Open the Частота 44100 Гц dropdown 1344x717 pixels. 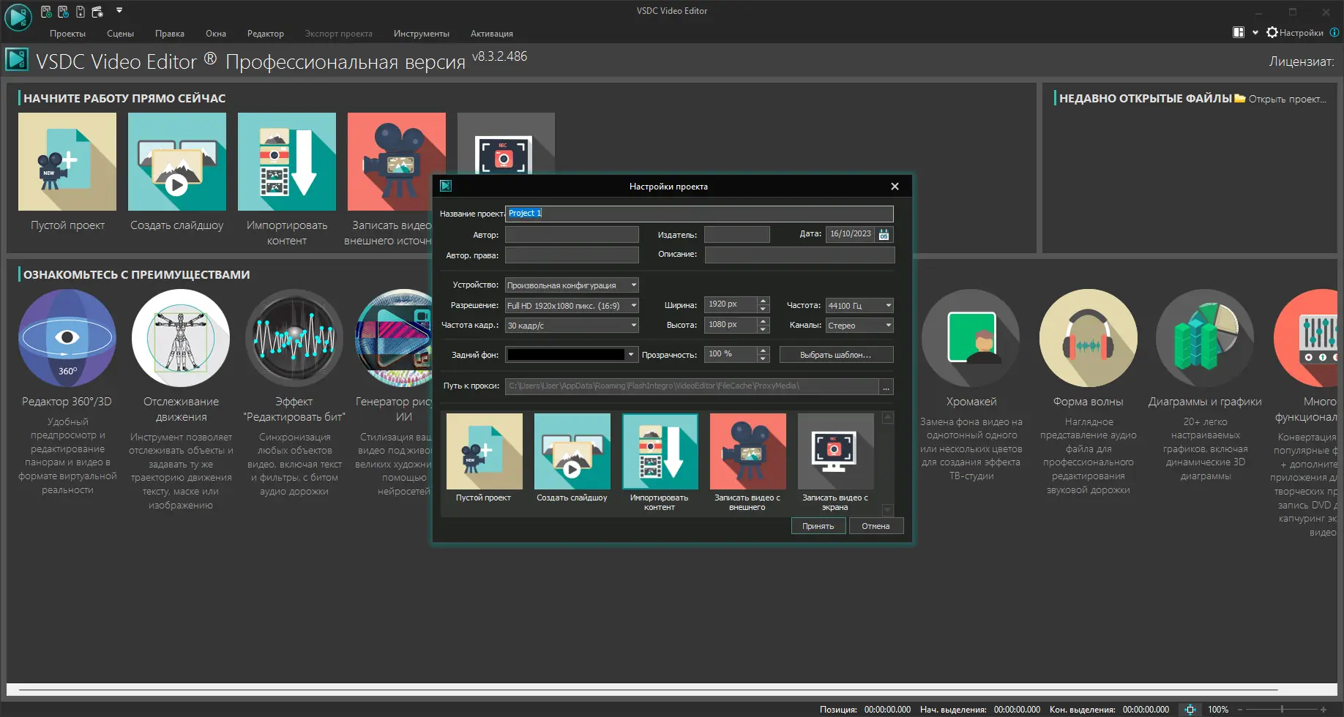click(x=859, y=306)
